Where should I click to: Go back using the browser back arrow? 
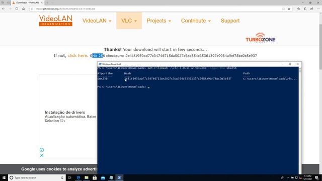click(x=4, y=9)
